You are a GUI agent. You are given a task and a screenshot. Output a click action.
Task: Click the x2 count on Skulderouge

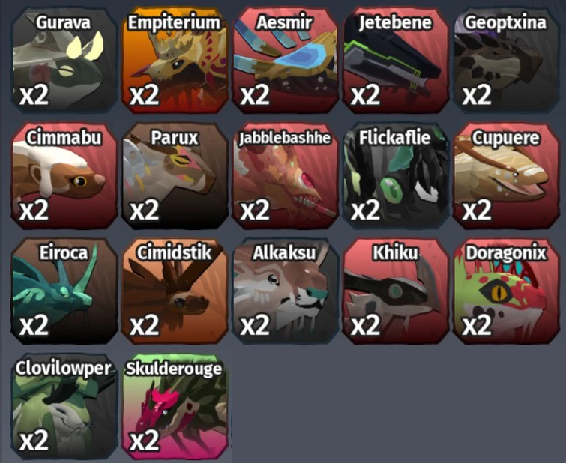point(145,441)
